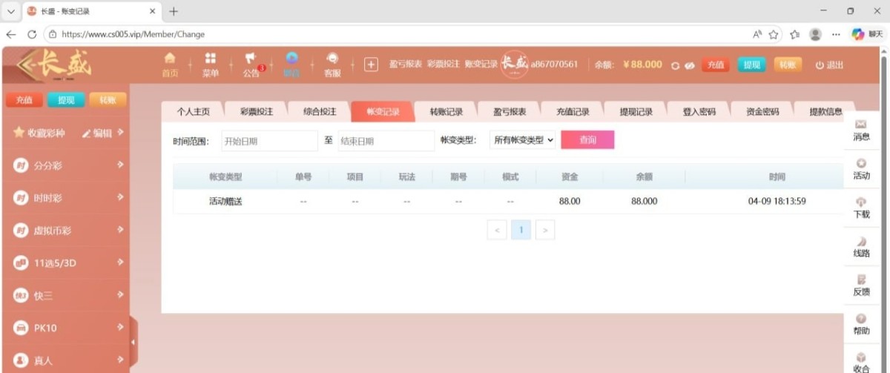Open 公告 announcements with red badge
This screenshot has width=890, height=373.
(x=251, y=65)
